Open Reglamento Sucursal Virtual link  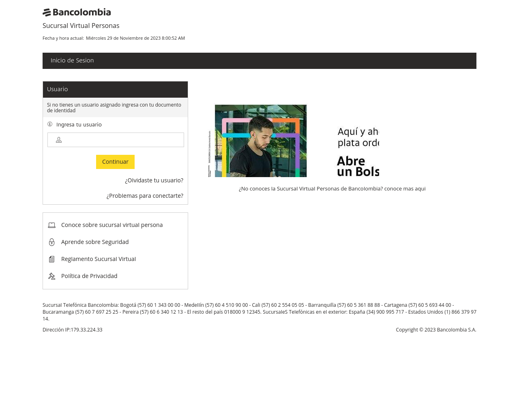[99, 259]
